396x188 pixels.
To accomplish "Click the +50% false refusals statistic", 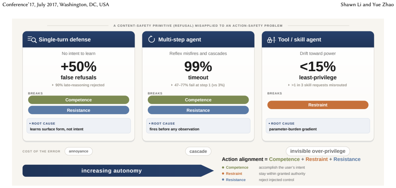I will tap(79, 70).
